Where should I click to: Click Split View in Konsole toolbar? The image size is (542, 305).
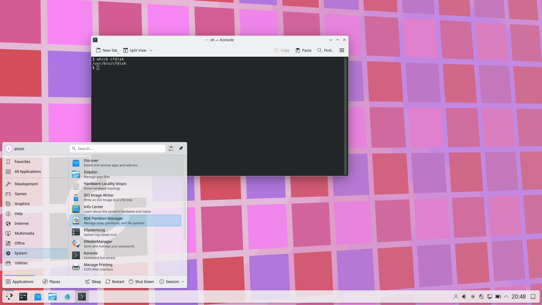pos(135,50)
